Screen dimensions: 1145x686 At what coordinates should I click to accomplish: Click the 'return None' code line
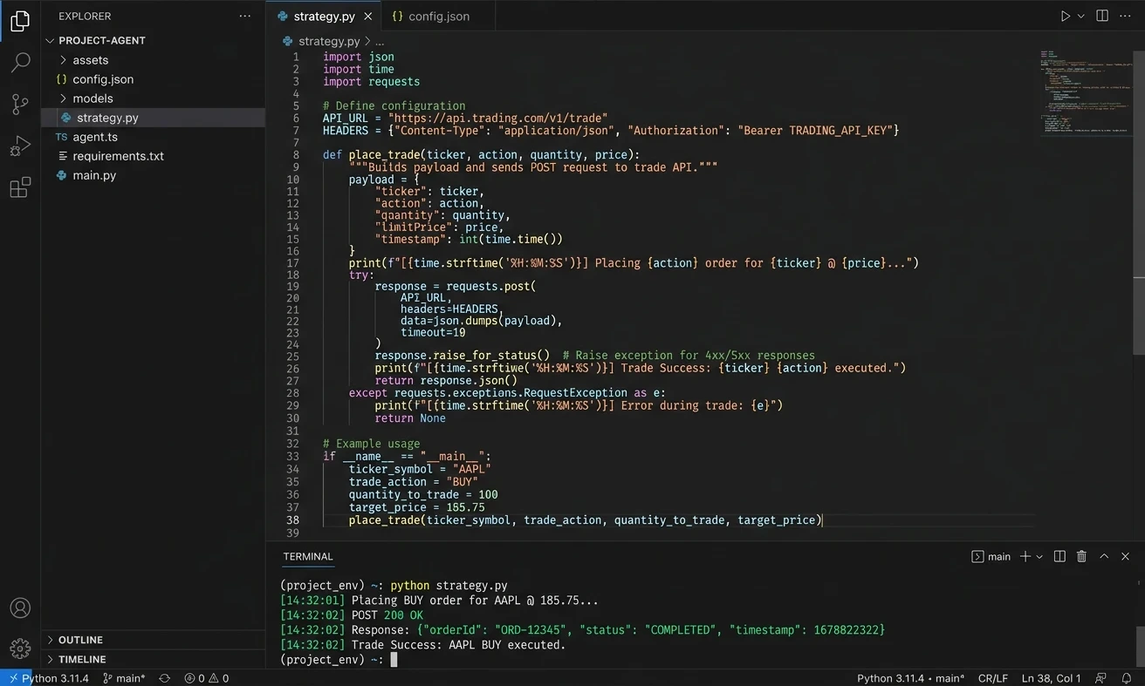click(410, 418)
